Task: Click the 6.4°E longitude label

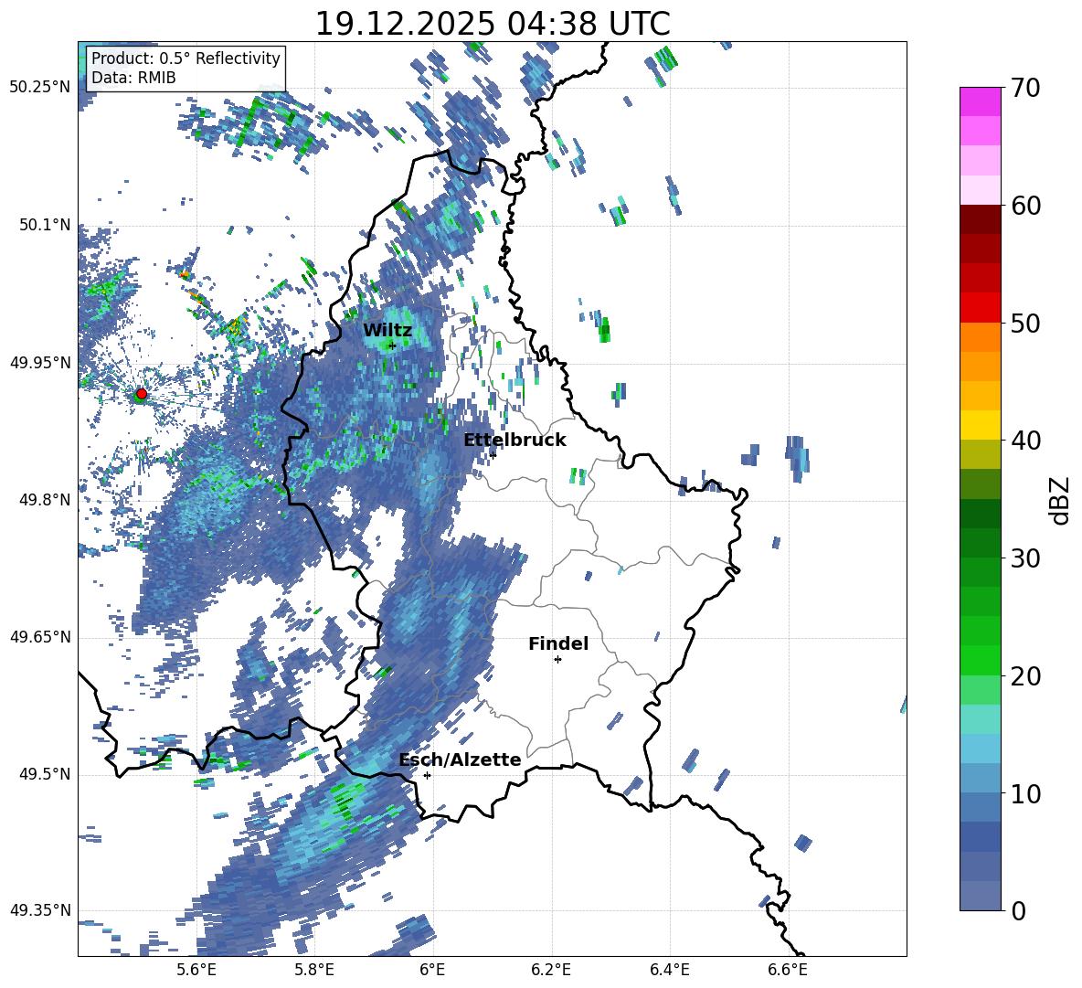Action: tap(670, 970)
